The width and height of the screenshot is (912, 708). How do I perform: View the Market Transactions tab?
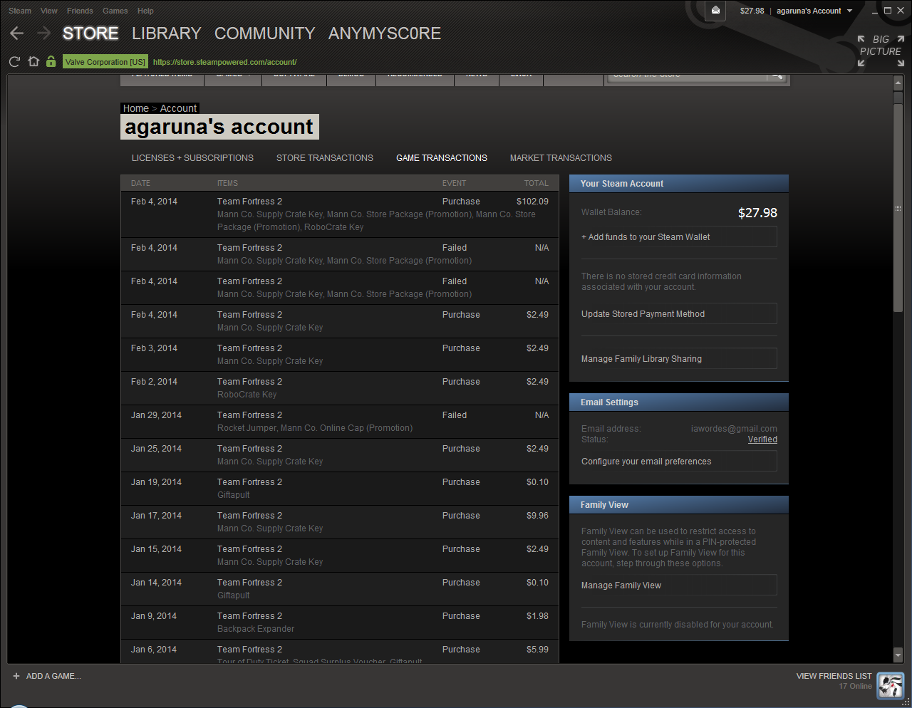click(x=561, y=158)
